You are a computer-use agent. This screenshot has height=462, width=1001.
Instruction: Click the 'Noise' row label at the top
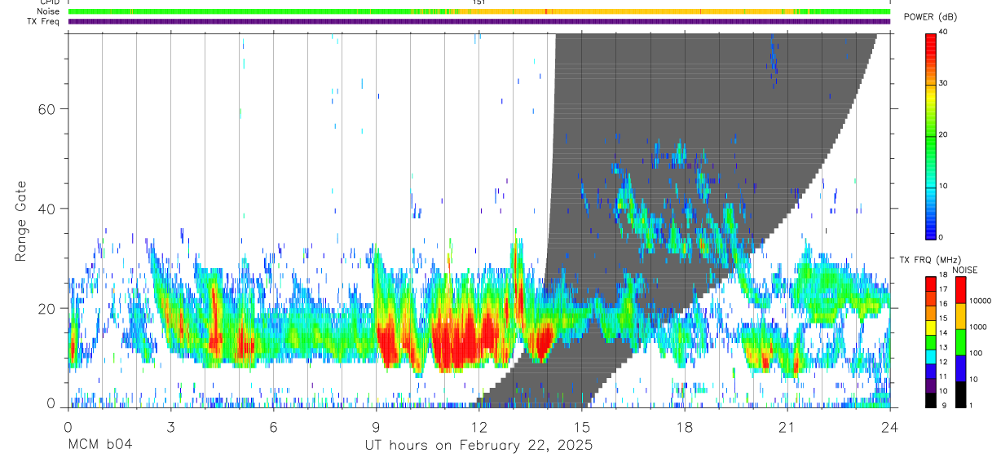coord(49,11)
